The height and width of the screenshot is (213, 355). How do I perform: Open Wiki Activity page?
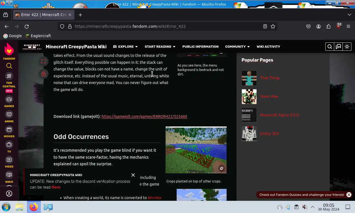[x=268, y=47]
